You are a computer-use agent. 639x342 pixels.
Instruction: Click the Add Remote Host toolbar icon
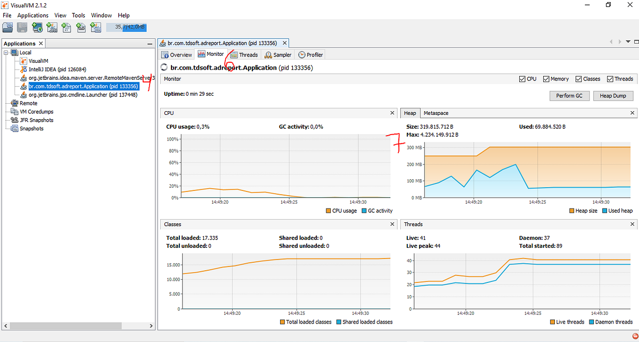pyautogui.click(x=37, y=28)
